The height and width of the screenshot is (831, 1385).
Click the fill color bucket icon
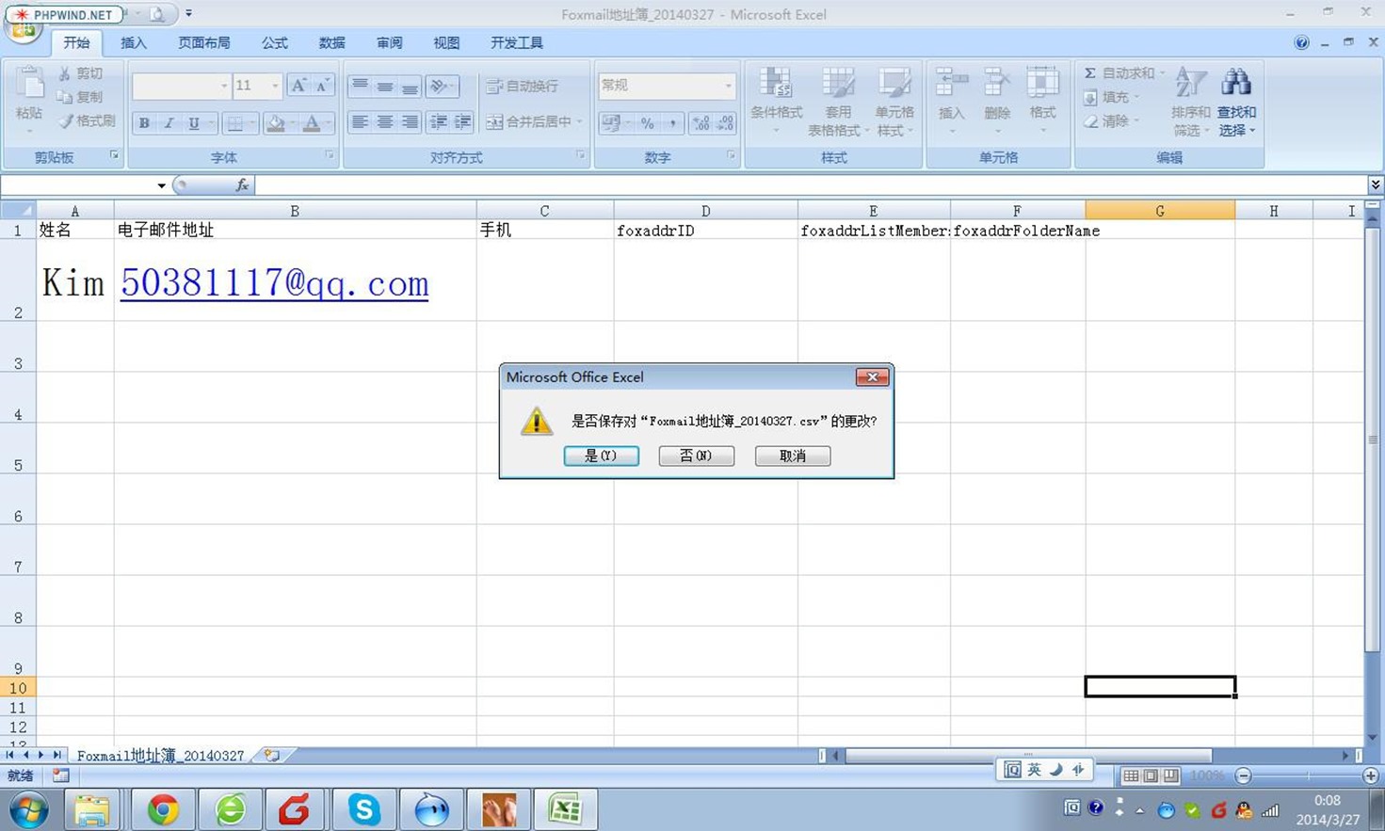tap(275, 123)
